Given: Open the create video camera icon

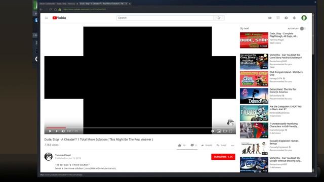Looking at the screenshot, I should click(x=270, y=18).
